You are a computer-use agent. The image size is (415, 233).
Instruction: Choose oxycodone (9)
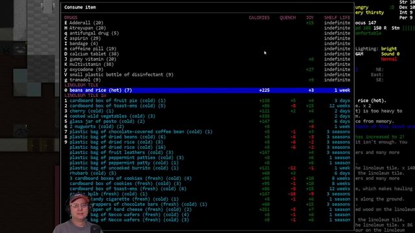86,69
